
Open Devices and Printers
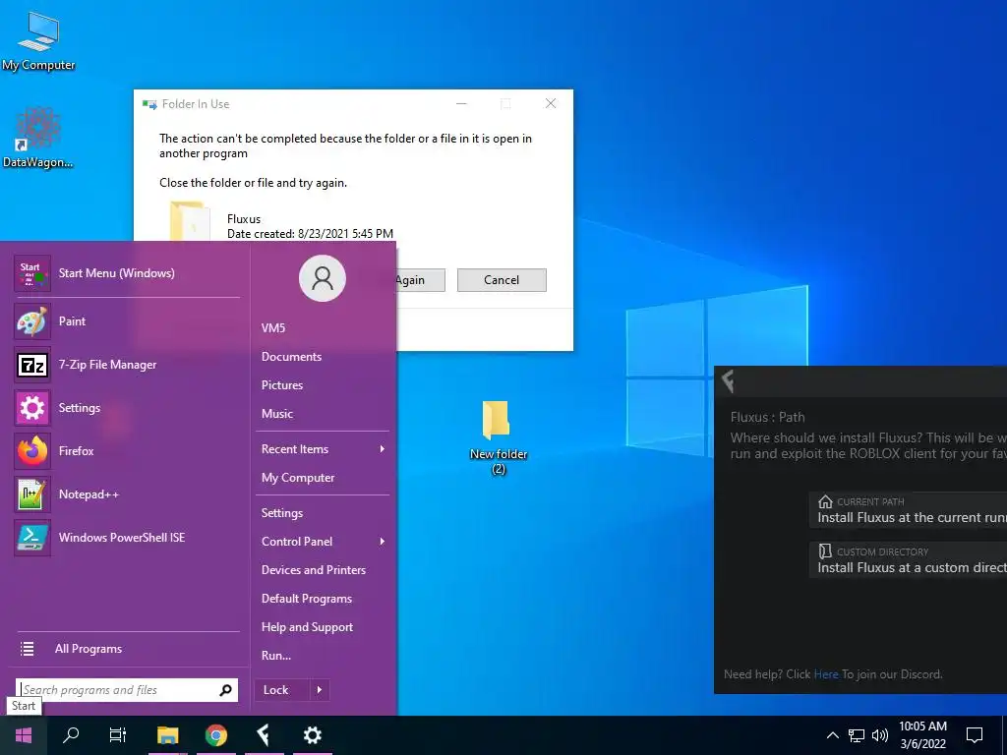[x=314, y=570]
